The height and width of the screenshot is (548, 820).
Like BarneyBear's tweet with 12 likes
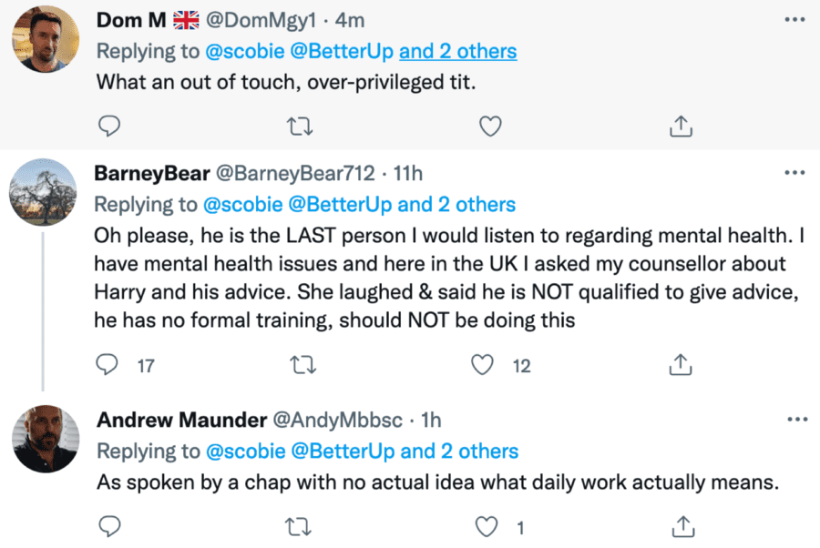pos(482,366)
